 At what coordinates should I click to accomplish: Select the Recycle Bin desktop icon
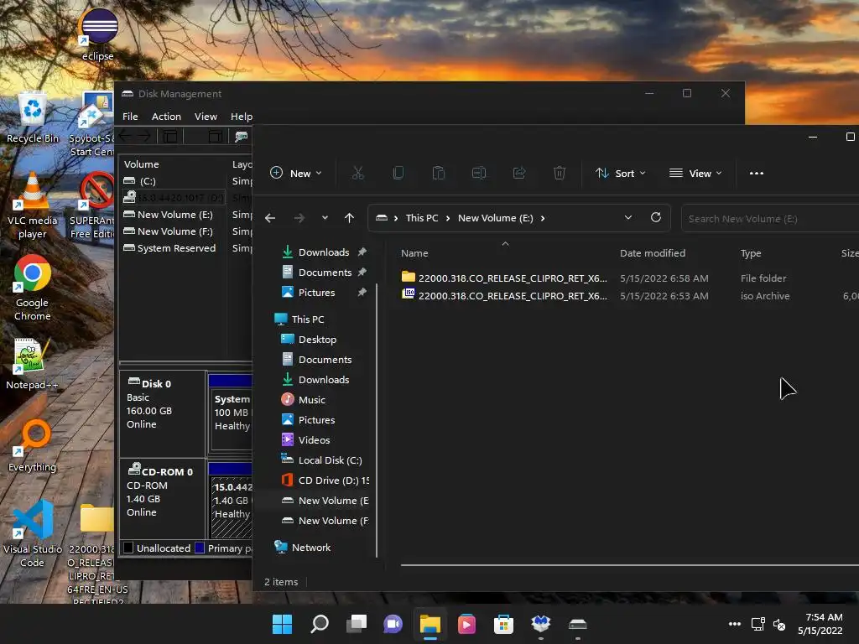coord(33,117)
